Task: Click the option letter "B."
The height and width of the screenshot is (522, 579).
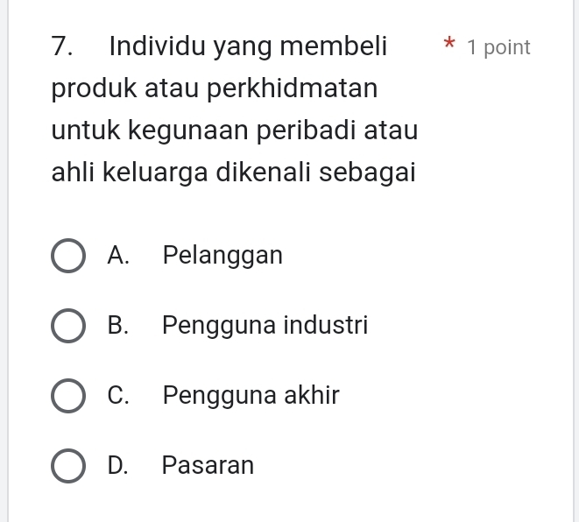Action: point(118,325)
